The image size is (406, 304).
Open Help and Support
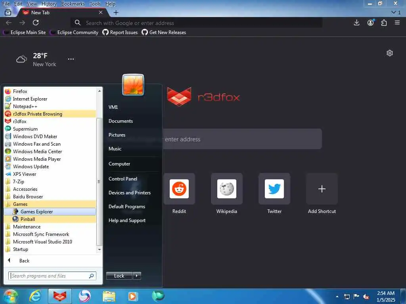point(127,220)
